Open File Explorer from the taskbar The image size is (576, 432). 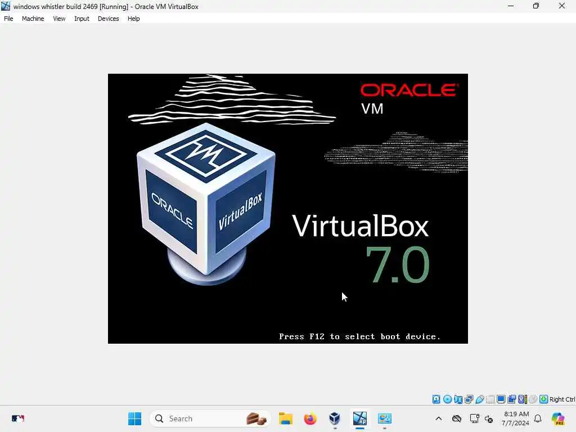(285, 418)
